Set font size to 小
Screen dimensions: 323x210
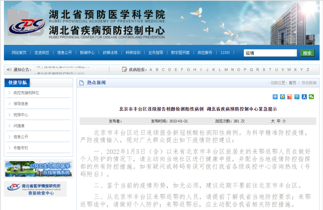click(284, 121)
